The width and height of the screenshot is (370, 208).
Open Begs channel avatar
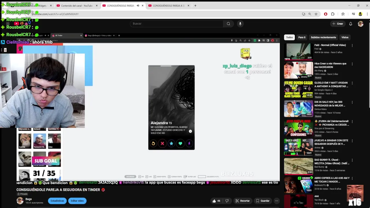pyautogui.click(x=20, y=201)
